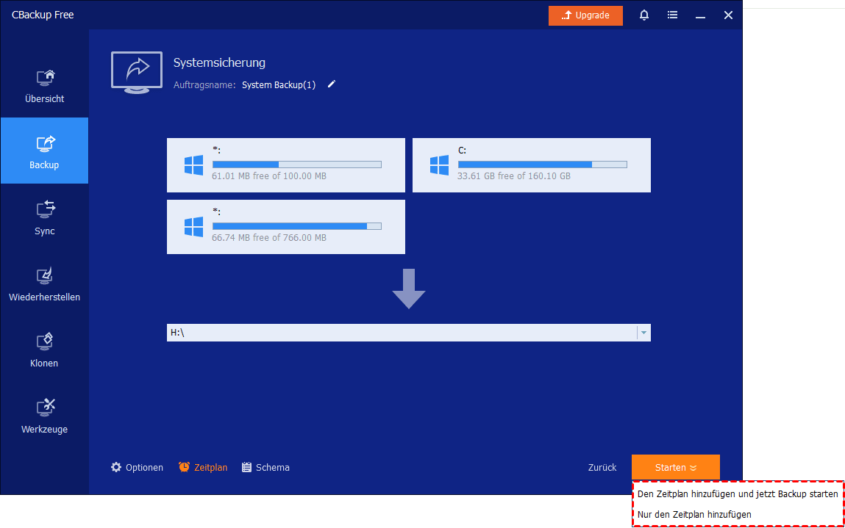The width and height of the screenshot is (845, 528).
Task: Select the C: partition tile
Action: 531,165
